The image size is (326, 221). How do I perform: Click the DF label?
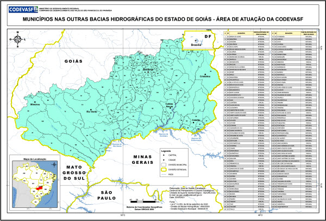208,36
